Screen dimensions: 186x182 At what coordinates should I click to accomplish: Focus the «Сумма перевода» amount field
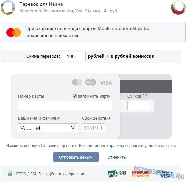[74, 56]
